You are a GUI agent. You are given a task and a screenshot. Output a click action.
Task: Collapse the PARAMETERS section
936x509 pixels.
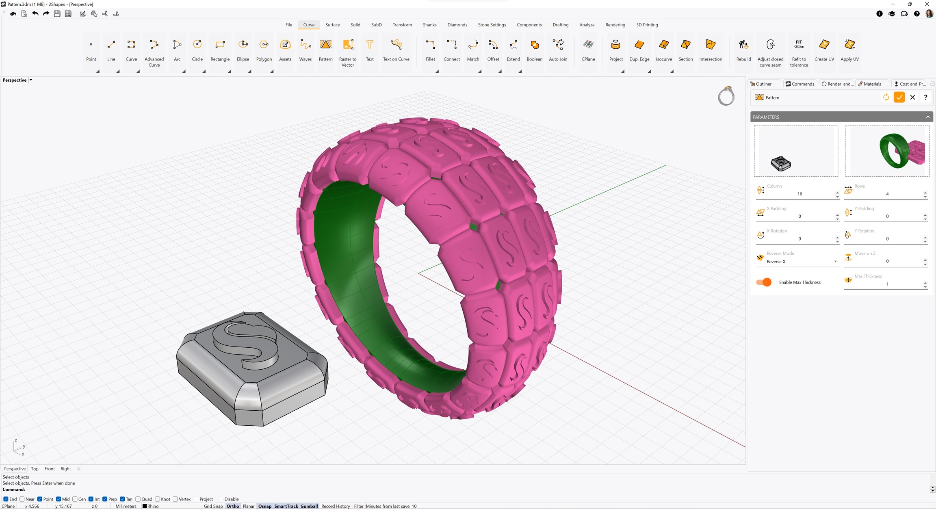[927, 117]
